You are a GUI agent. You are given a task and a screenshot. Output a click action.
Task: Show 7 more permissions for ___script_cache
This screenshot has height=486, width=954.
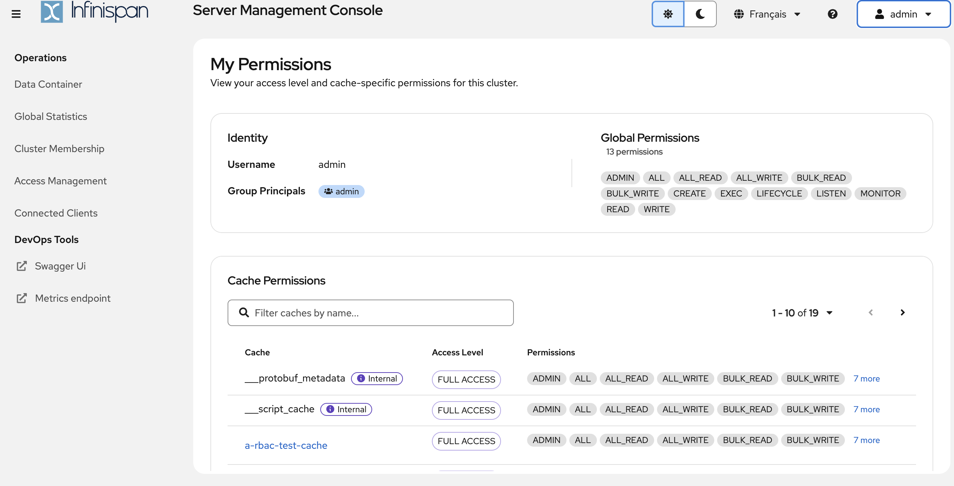pyautogui.click(x=866, y=409)
